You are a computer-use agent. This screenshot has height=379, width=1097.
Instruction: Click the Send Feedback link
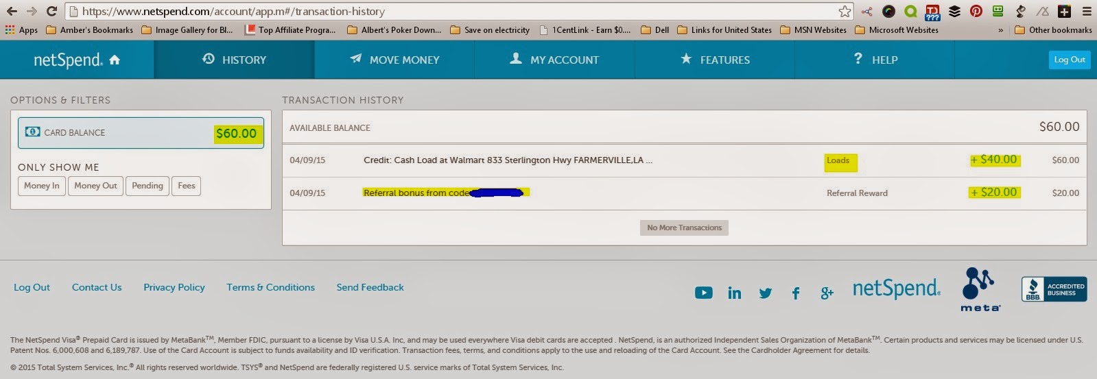pyautogui.click(x=370, y=287)
